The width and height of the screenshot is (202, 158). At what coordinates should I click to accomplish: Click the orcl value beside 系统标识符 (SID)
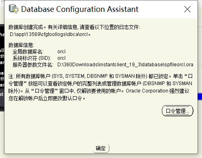pyautogui.click(x=61, y=58)
